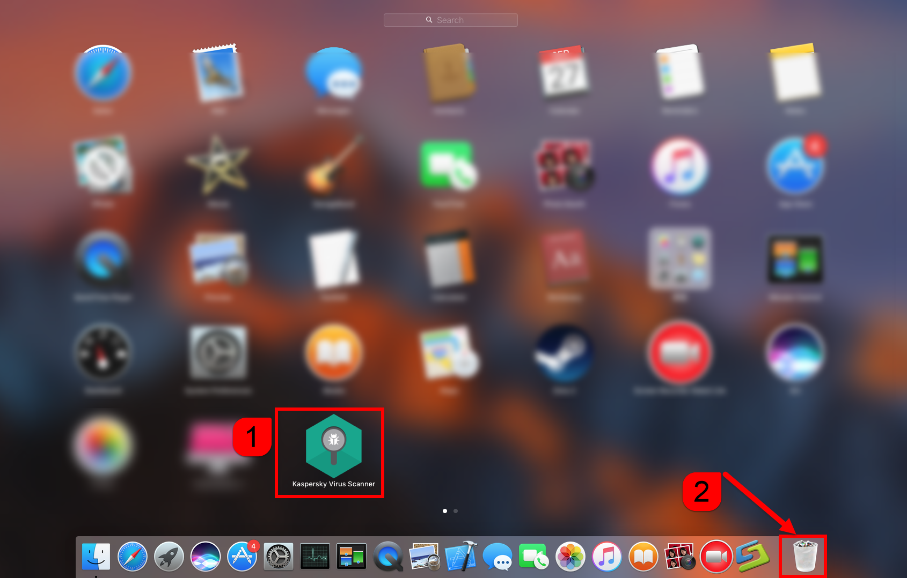Start FaceTime from the Dock
The image size is (907, 578).
coord(533,557)
